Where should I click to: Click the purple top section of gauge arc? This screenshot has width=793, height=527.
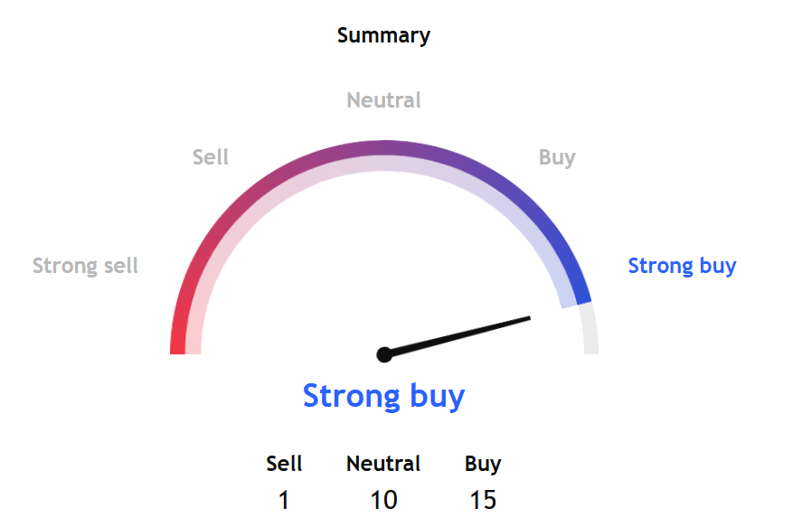pyautogui.click(x=384, y=148)
